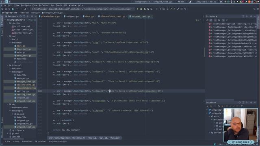Open Structure panel settings gear
The image size is (260, 146).
tap(251, 16)
